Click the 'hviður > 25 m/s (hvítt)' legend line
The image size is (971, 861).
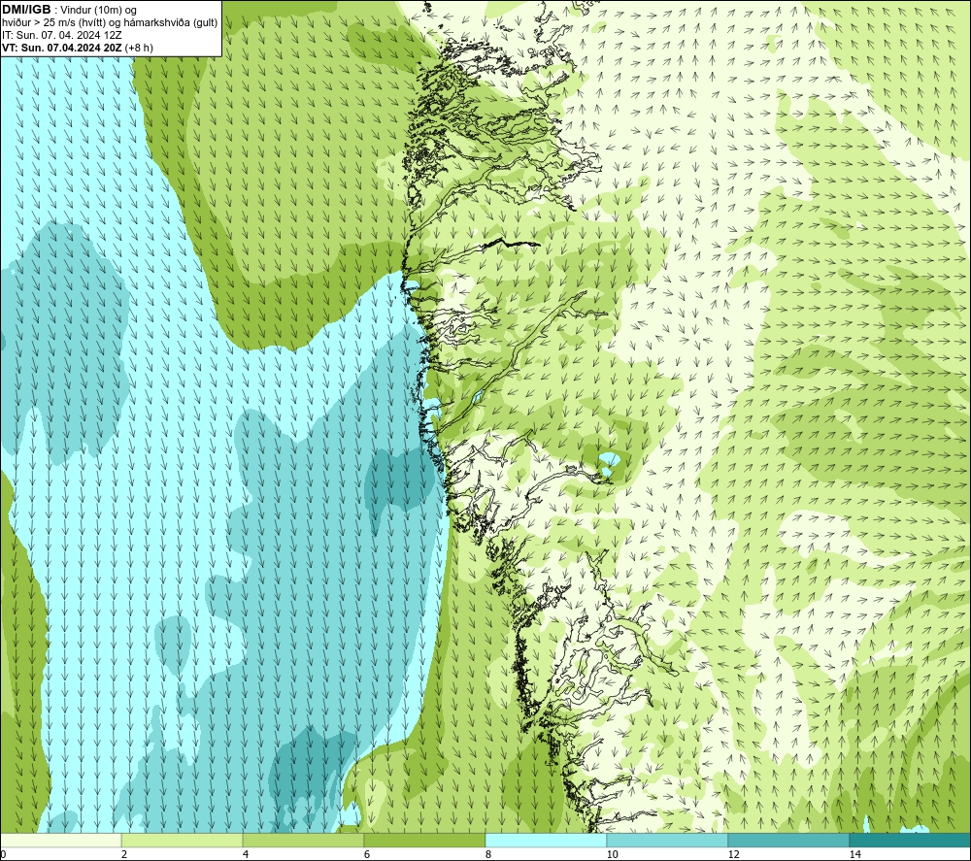pyautogui.click(x=110, y=22)
